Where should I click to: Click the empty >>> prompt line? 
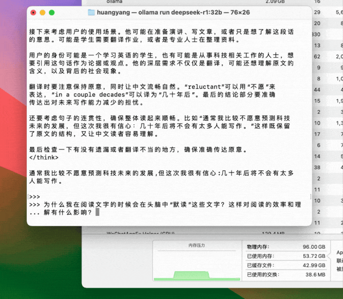coord(34,197)
